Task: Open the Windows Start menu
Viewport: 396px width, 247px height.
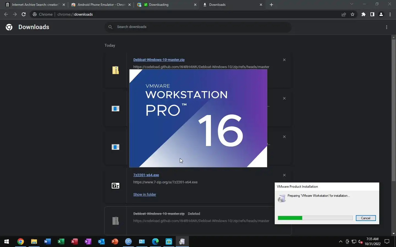Action: tap(7, 242)
